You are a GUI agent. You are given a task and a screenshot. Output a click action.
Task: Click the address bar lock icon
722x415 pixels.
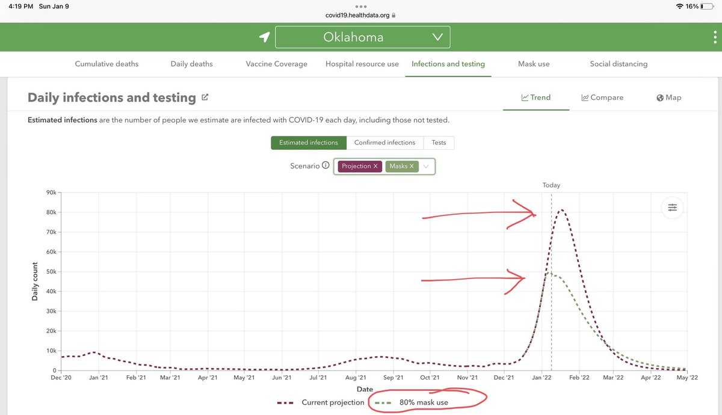tap(393, 16)
